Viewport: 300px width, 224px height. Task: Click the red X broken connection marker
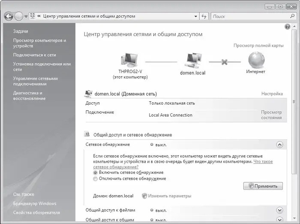pyautogui.click(x=225, y=62)
